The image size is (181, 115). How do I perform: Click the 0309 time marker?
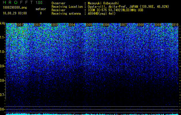click(158, 25)
